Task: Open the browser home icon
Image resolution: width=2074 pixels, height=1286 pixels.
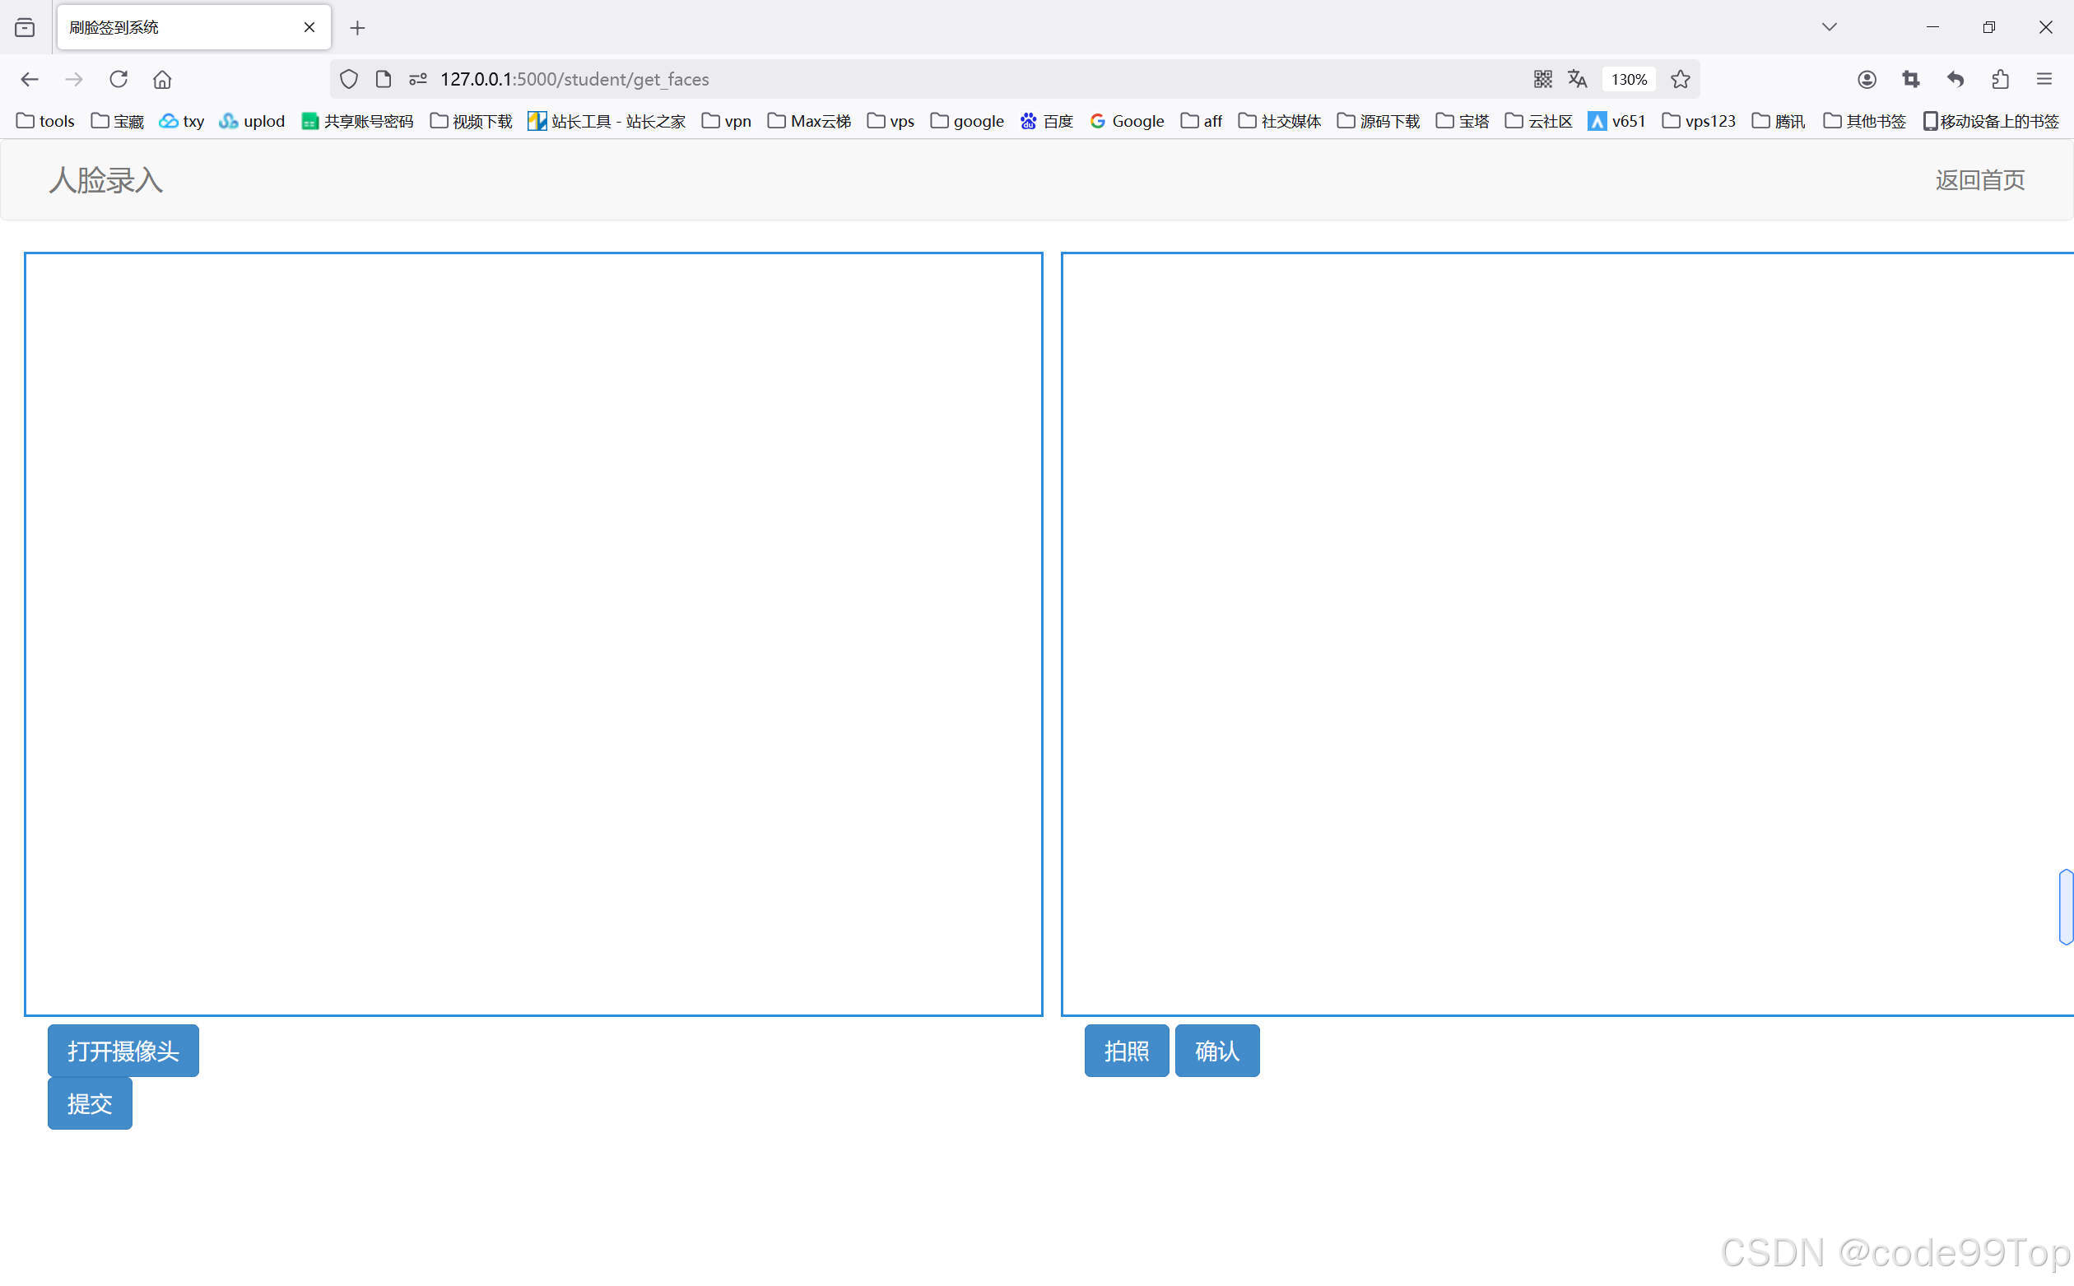Action: 161,79
